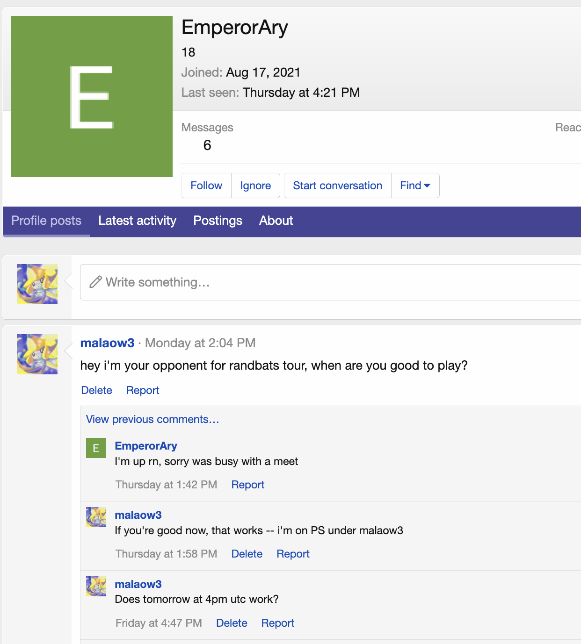Click EmperorAry's small green E comment avatar

point(96,448)
